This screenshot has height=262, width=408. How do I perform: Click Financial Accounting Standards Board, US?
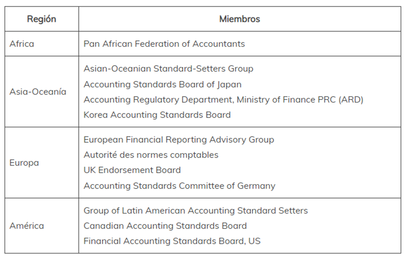point(172,241)
